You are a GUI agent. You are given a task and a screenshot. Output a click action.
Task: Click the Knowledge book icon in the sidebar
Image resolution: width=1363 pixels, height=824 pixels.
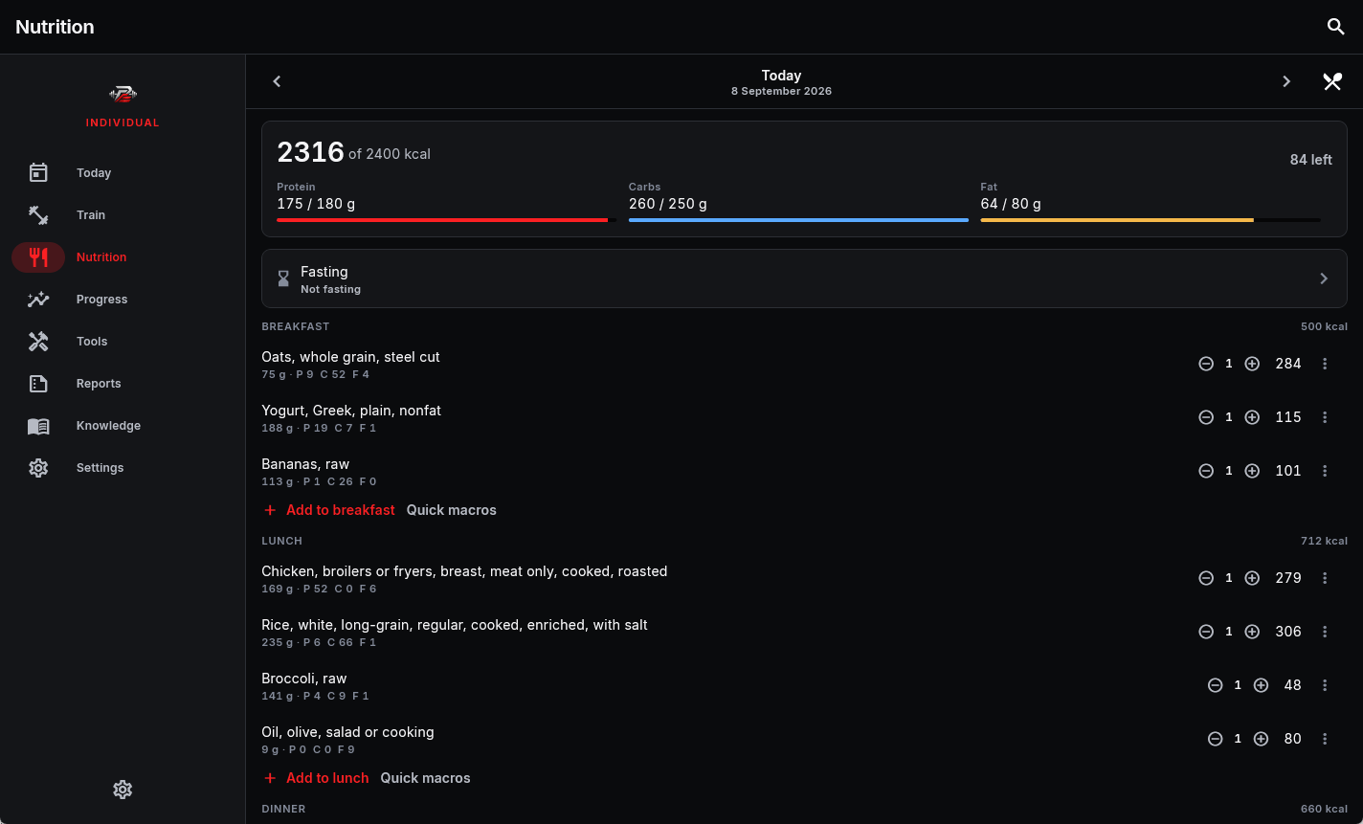pyautogui.click(x=38, y=426)
